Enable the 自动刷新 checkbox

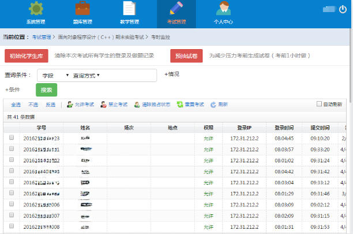tap(319, 104)
